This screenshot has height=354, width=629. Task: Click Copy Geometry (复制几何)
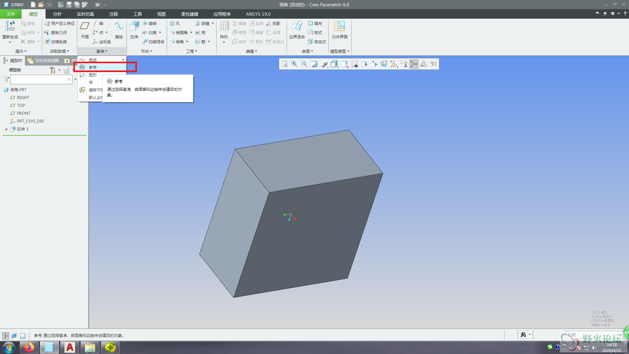56,32
